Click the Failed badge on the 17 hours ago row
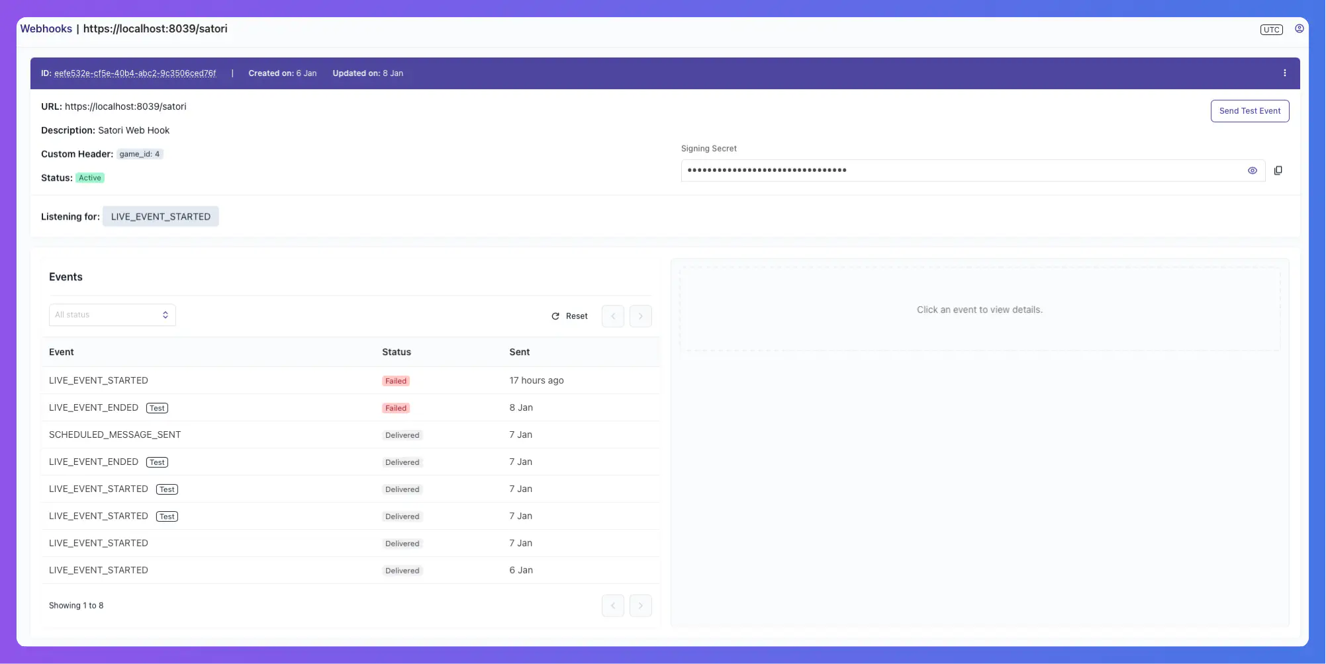 [396, 381]
